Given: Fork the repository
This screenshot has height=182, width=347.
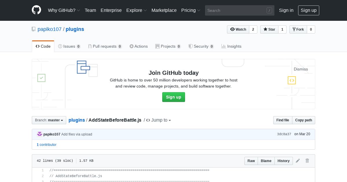Looking at the screenshot, I should point(298,29).
